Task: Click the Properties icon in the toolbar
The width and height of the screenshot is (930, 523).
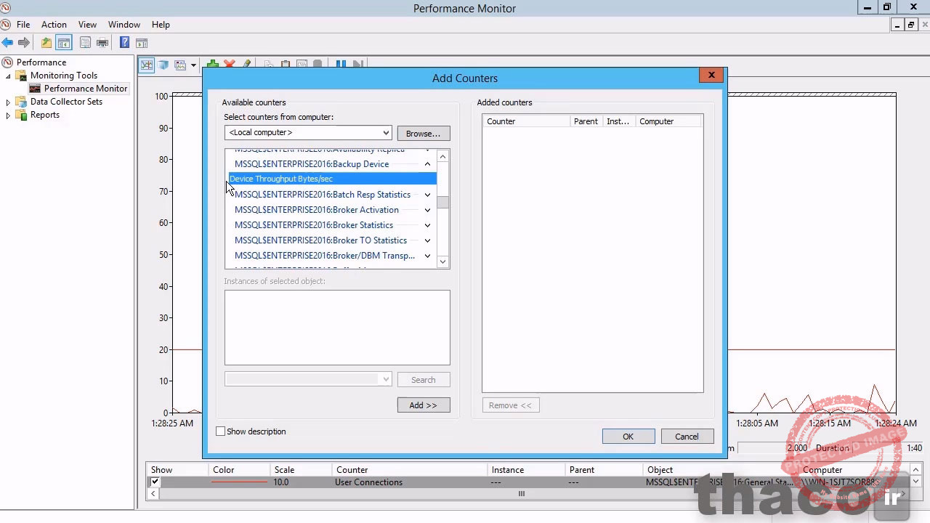Action: (302, 64)
